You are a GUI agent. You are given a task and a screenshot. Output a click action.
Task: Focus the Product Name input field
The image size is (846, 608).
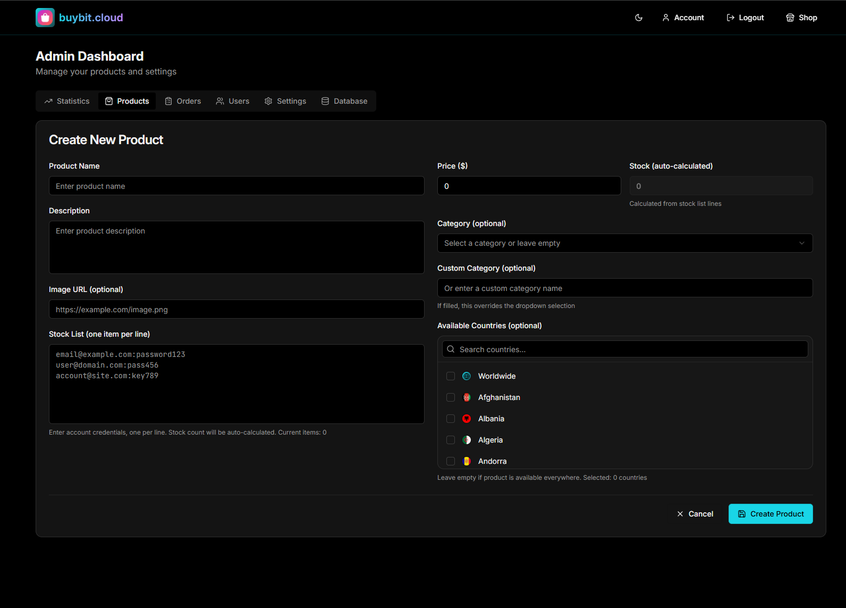click(x=236, y=186)
